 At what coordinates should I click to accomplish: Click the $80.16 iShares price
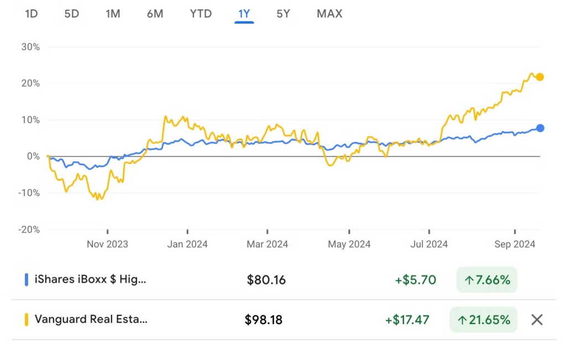tap(266, 280)
